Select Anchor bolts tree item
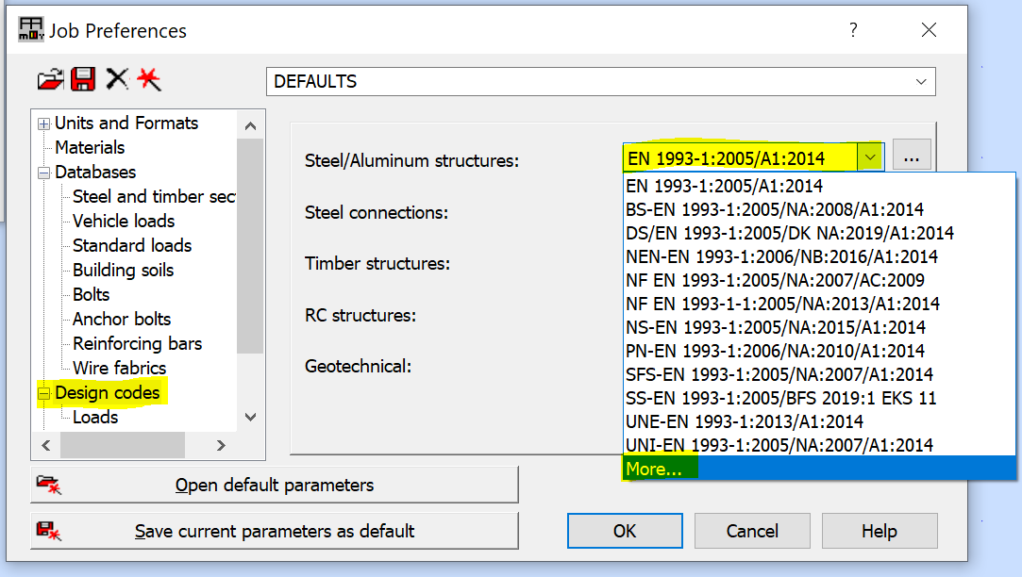This screenshot has width=1022, height=577. pos(121,319)
